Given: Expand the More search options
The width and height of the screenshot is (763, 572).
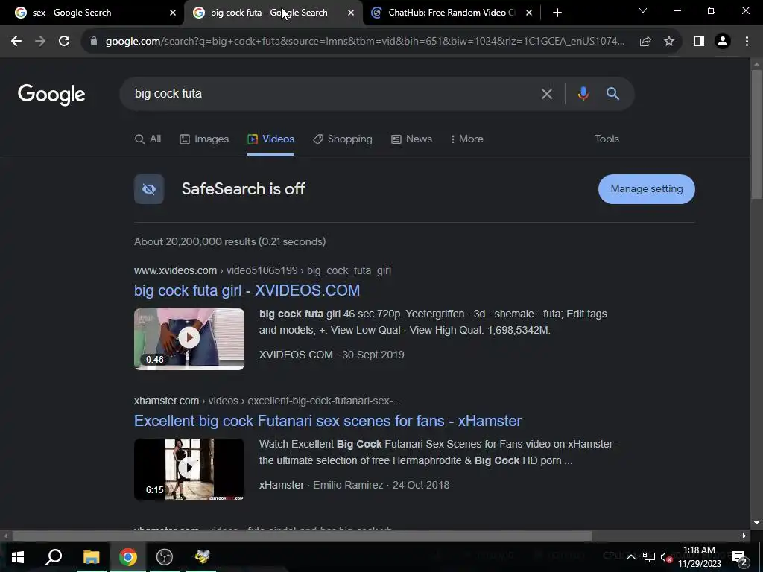Looking at the screenshot, I should tap(467, 139).
